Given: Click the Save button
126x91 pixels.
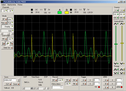Looking at the screenshot, I should click(x=16, y=84).
